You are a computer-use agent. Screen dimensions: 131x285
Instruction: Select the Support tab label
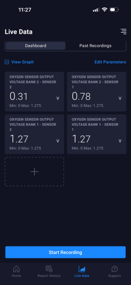tap(115, 276)
